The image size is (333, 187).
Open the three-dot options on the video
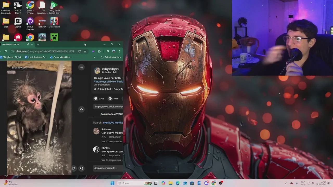click(x=81, y=67)
